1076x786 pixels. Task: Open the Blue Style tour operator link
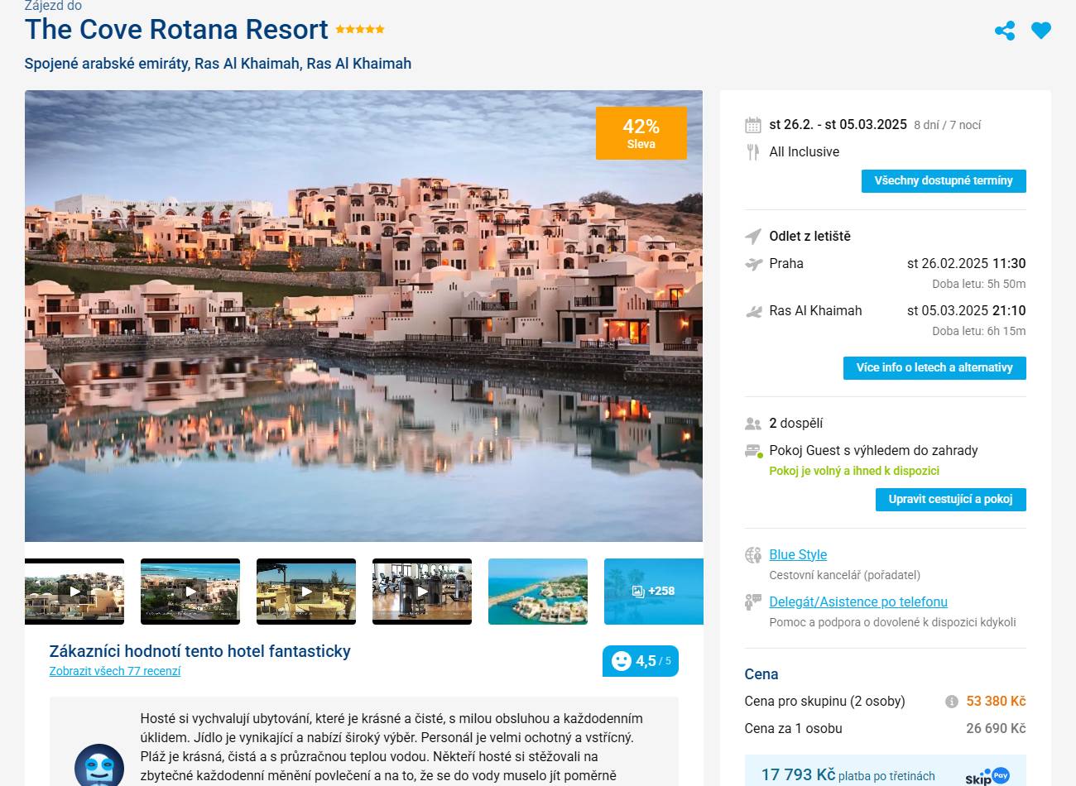click(798, 554)
